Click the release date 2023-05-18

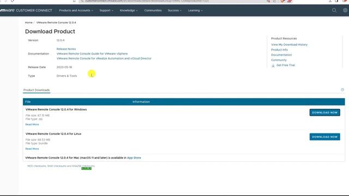pyautogui.click(x=64, y=67)
